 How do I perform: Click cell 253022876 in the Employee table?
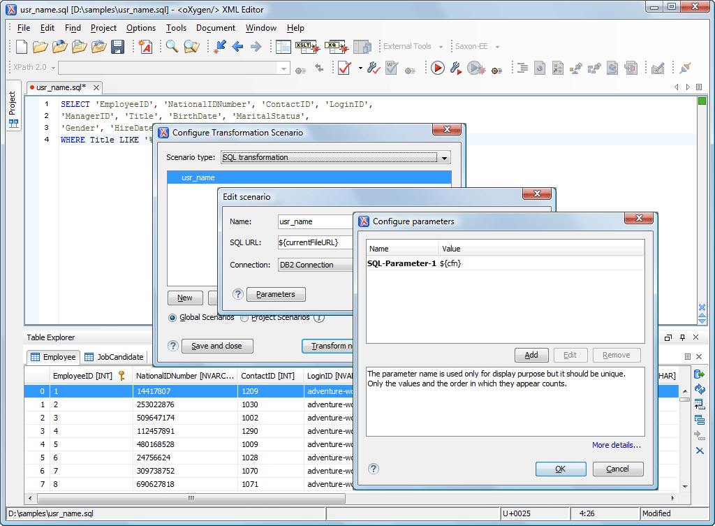(x=184, y=404)
